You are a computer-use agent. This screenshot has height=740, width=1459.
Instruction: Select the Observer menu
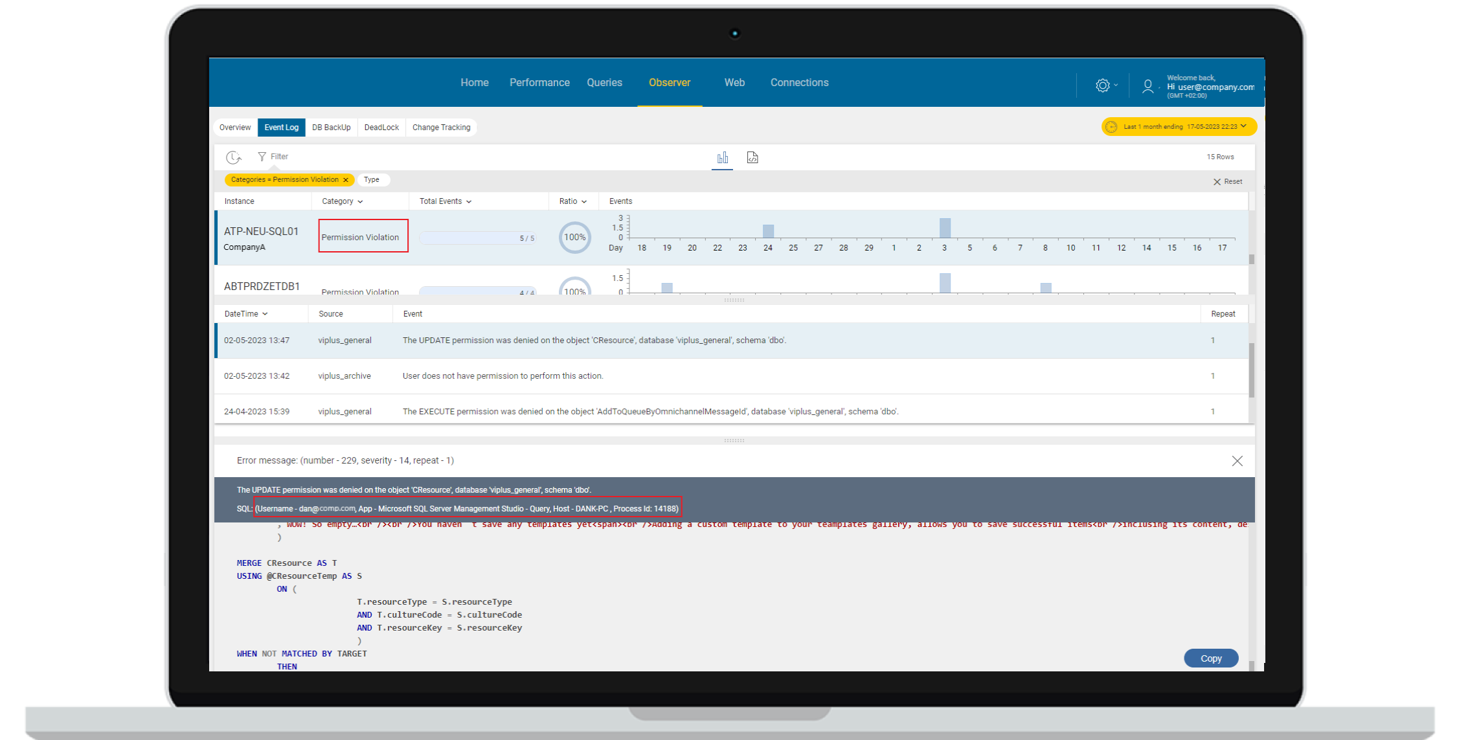(x=670, y=83)
